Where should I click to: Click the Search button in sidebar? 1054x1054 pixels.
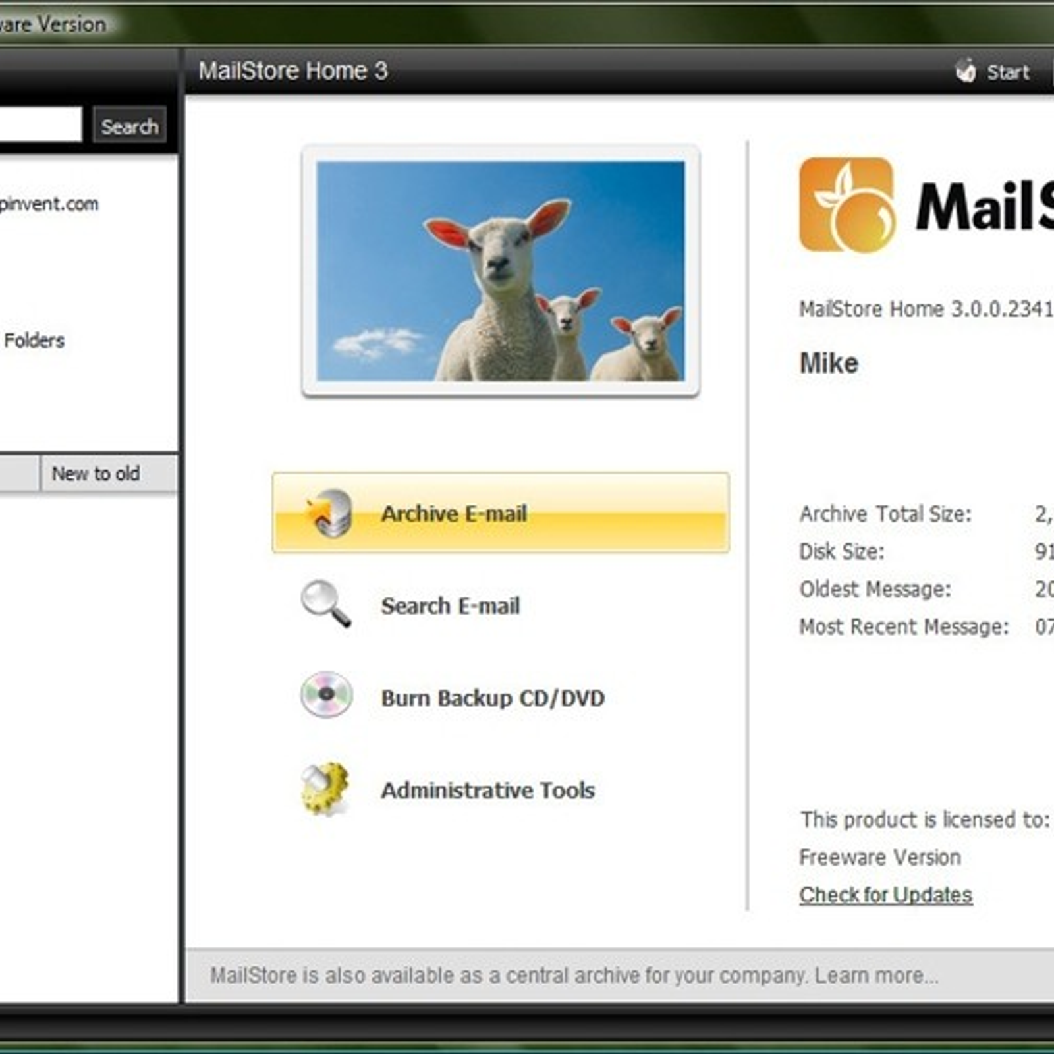[130, 126]
